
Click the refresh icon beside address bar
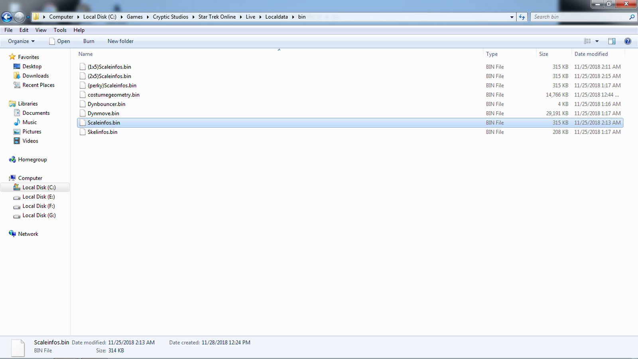522,17
